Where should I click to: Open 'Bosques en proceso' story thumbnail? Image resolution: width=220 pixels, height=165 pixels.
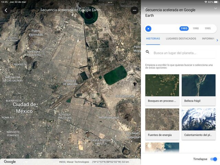tap(162, 90)
